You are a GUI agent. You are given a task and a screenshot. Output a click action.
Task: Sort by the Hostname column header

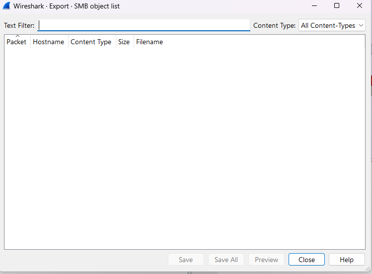(x=49, y=42)
